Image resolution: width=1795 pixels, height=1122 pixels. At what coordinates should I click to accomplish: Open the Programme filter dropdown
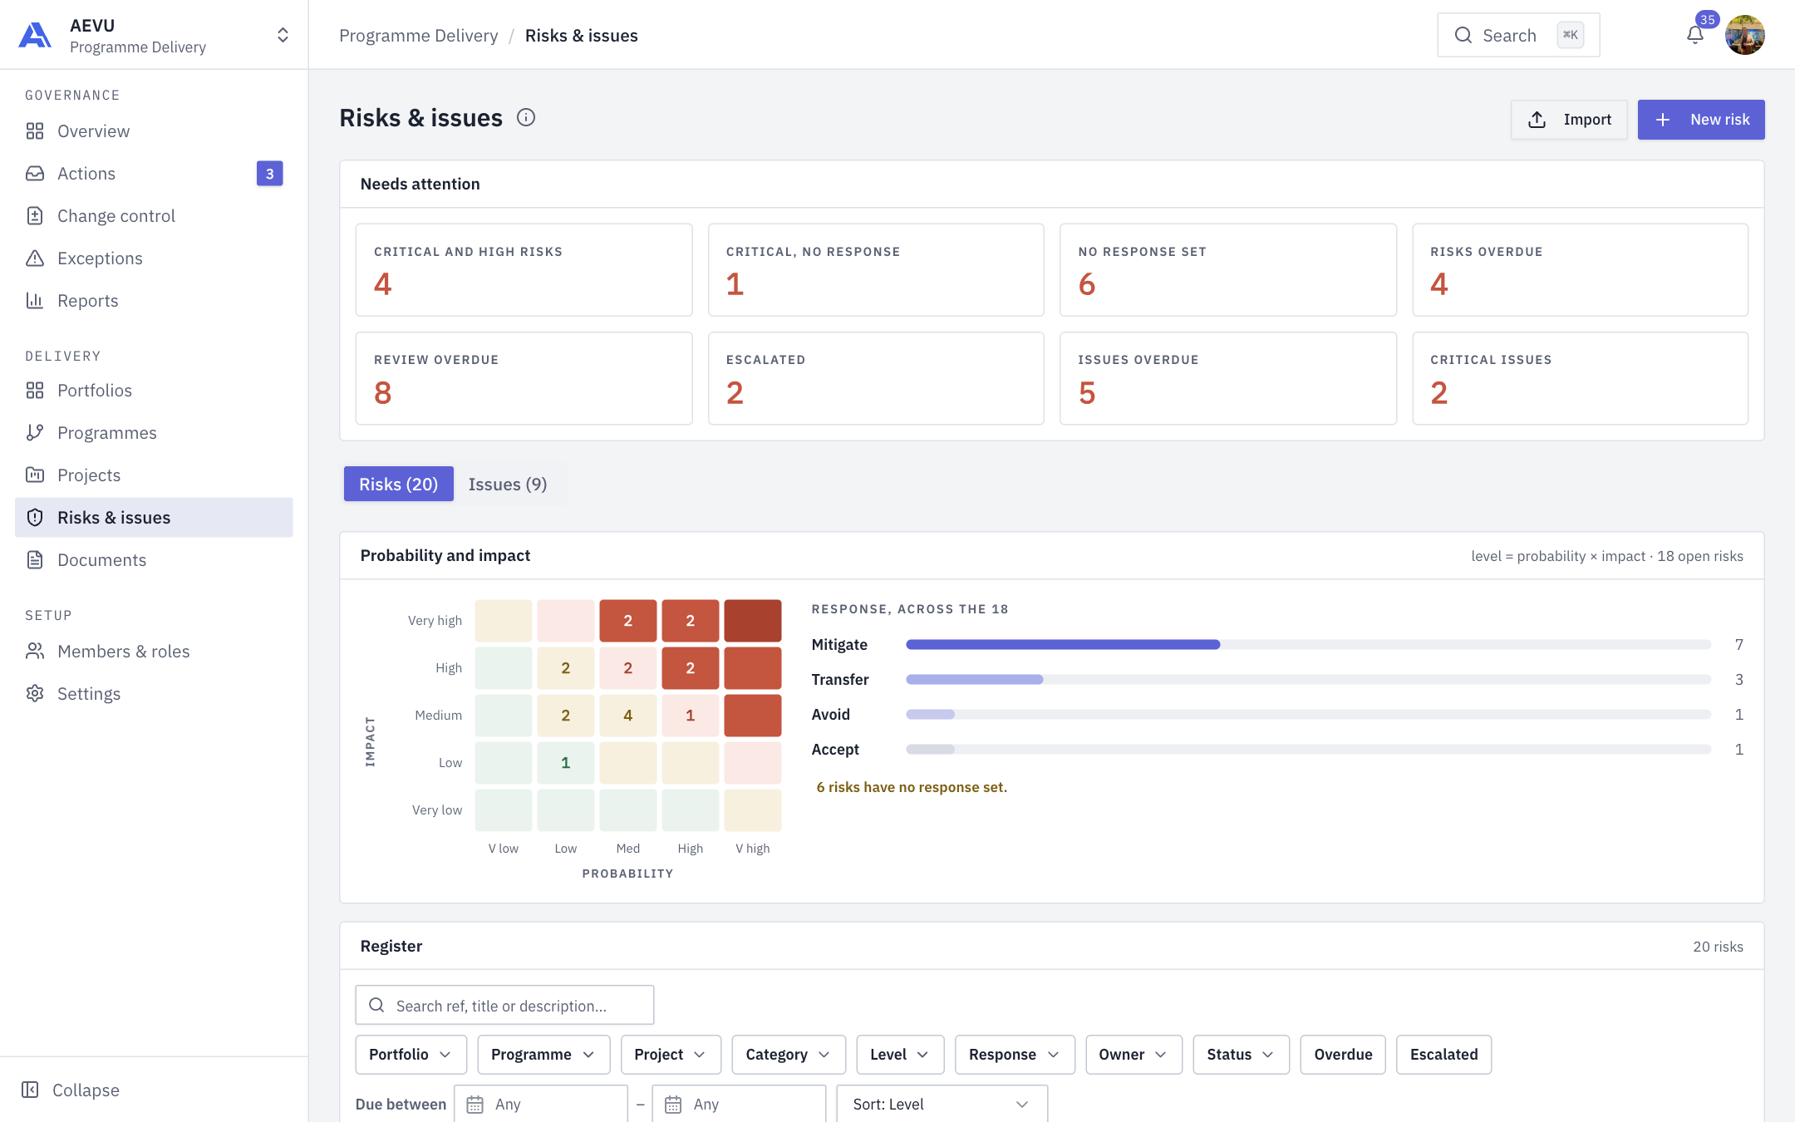tap(543, 1055)
